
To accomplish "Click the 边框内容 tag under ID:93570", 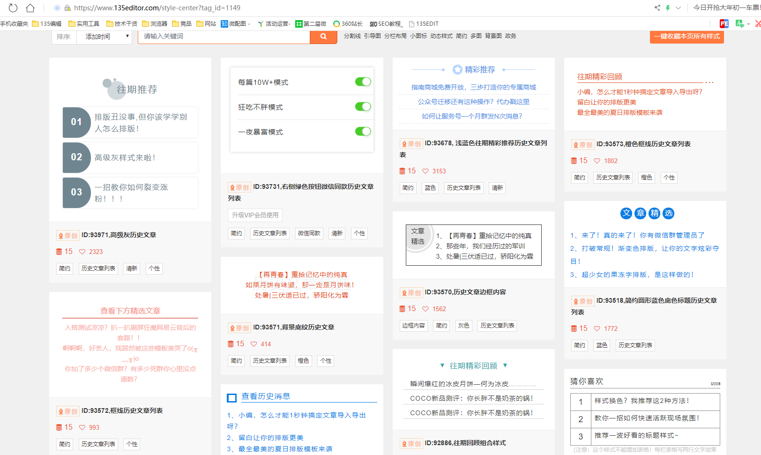I will coord(413,326).
